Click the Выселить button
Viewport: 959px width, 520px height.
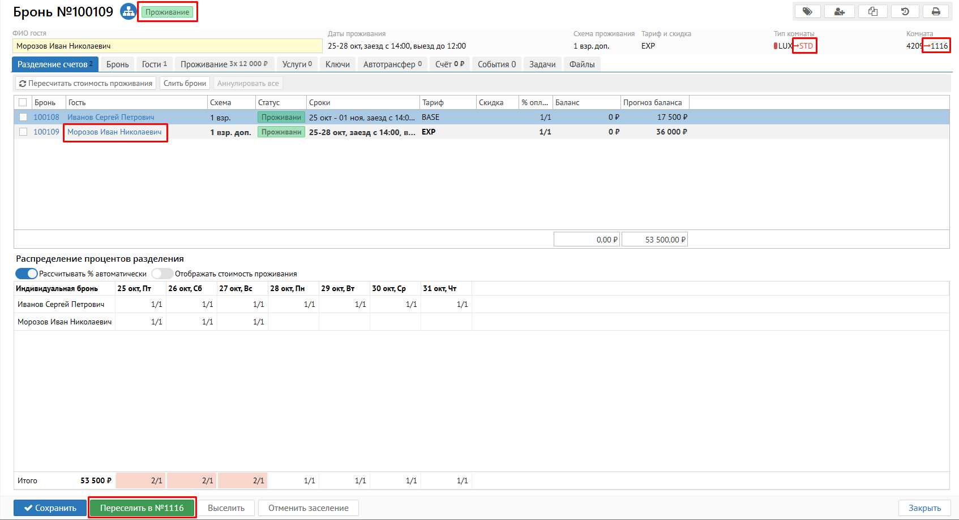click(x=226, y=508)
